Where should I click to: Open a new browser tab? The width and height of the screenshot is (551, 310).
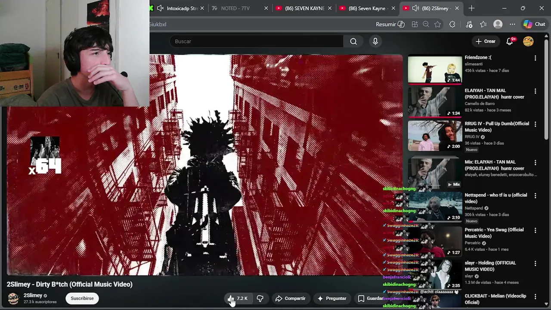coord(471,8)
